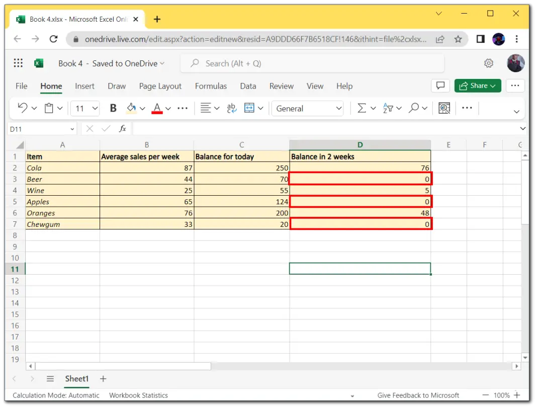
Task: Toggle Wrap Text for the selection
Action: (231, 108)
